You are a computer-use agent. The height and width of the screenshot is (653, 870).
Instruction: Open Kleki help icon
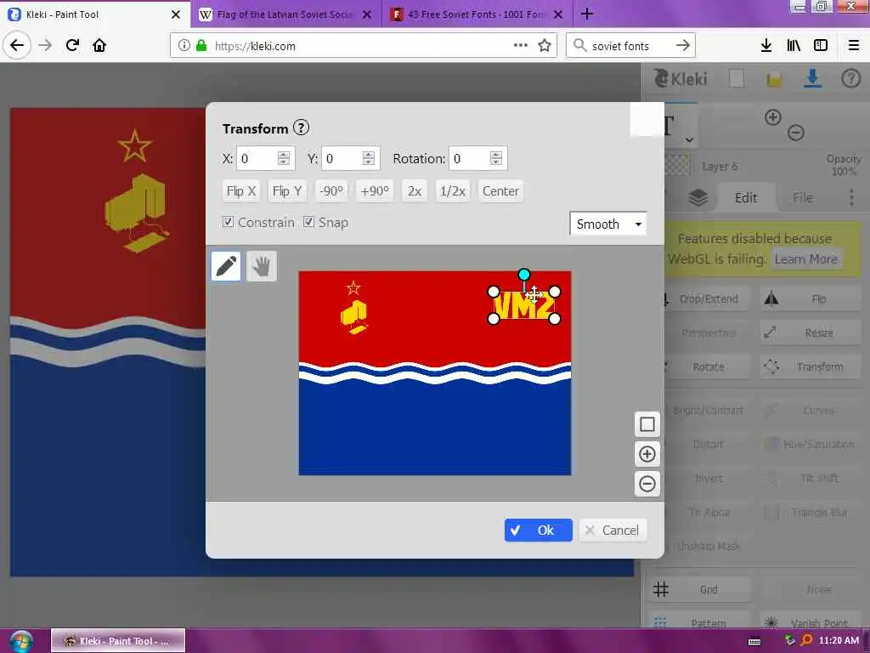(850, 79)
